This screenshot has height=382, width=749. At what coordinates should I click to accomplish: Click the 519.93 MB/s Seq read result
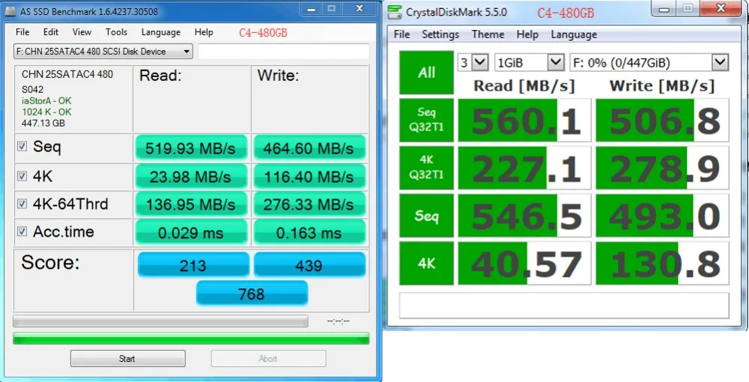[191, 148]
